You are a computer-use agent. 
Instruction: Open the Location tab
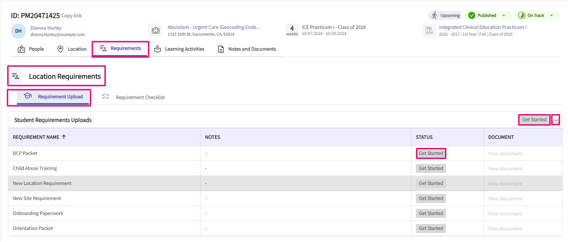tap(72, 49)
